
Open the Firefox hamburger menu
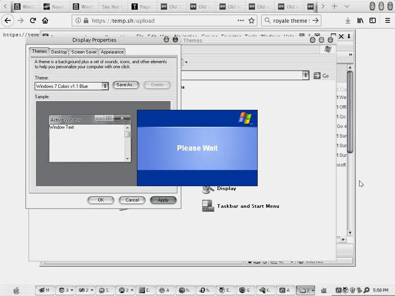click(387, 21)
